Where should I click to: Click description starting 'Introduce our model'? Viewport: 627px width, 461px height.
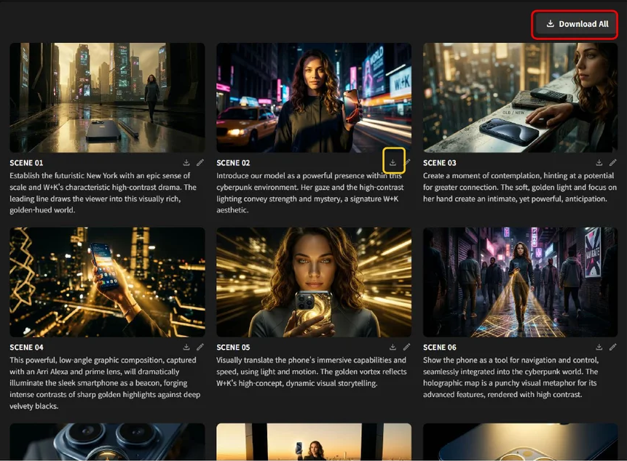[310, 193]
